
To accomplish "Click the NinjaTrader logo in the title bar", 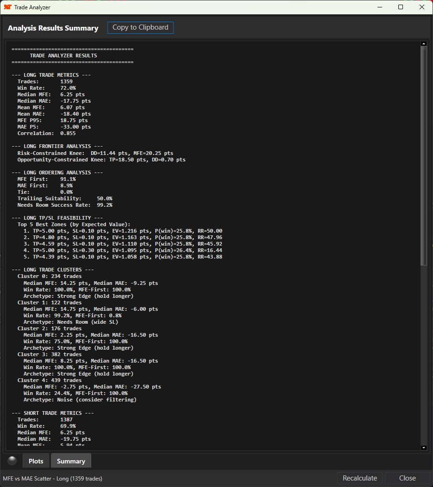I will click(x=7, y=7).
